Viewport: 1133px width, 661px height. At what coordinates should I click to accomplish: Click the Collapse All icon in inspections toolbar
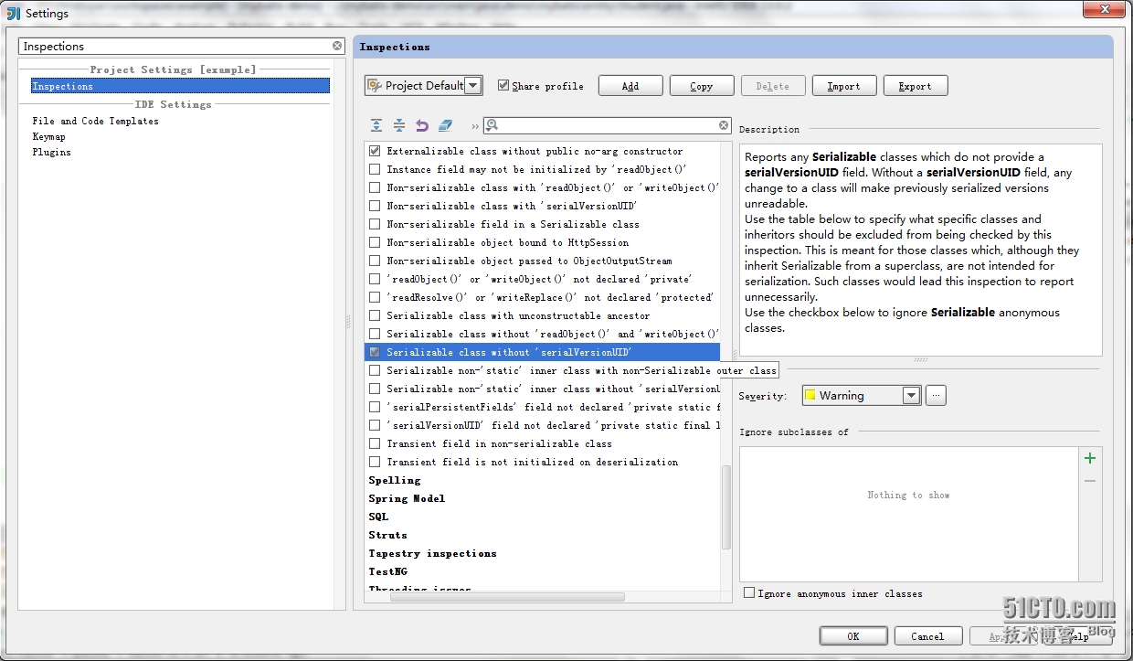point(399,126)
